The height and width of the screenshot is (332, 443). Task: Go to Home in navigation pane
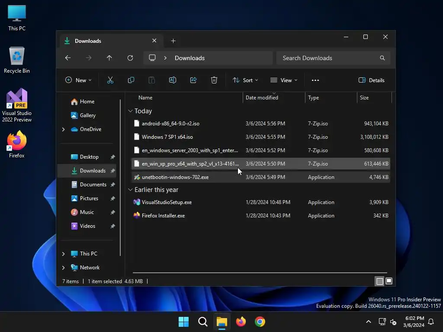click(87, 102)
